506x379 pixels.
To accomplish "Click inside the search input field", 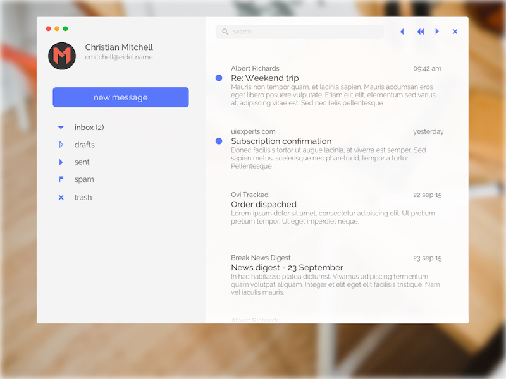I will point(297,31).
